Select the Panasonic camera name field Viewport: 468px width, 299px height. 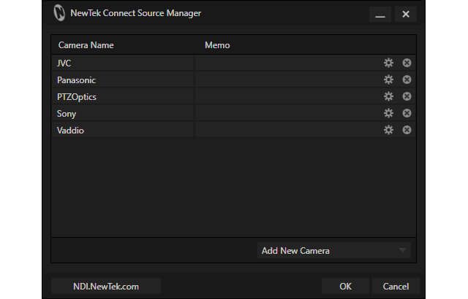(x=123, y=79)
